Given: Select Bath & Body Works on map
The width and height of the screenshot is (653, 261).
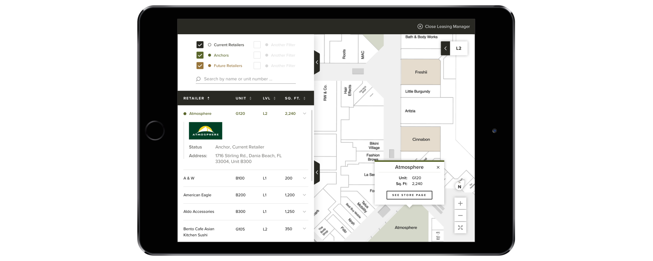Looking at the screenshot, I should tap(421, 37).
